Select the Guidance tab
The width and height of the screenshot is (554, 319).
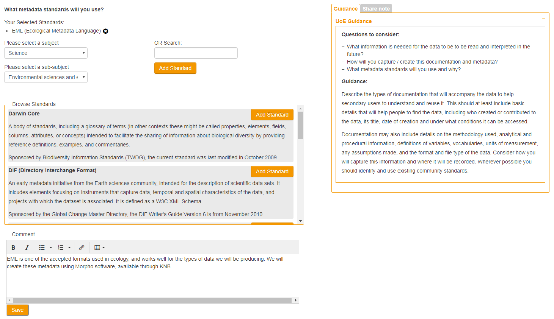pos(345,9)
